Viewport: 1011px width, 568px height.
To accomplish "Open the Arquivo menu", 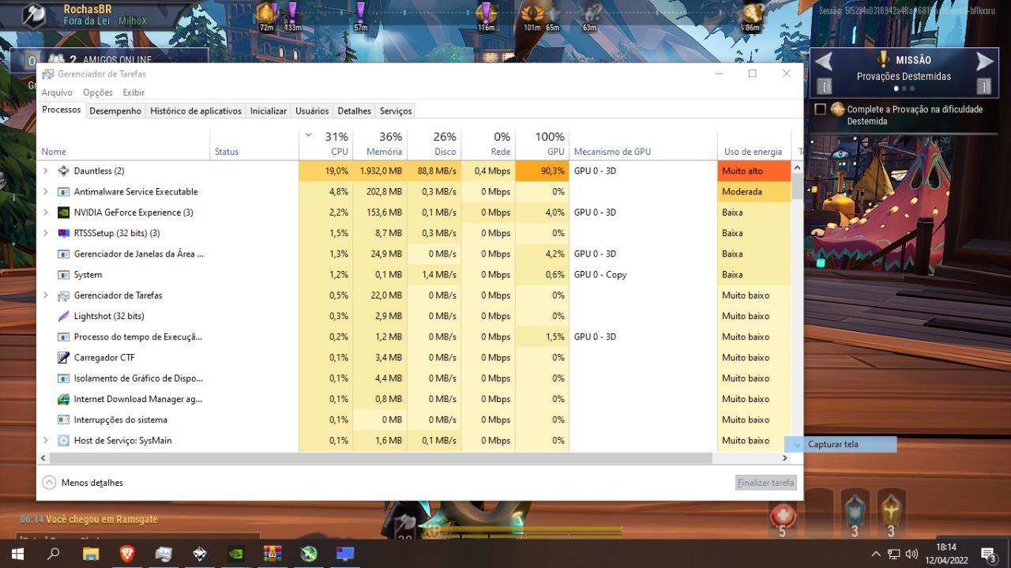I will (57, 92).
